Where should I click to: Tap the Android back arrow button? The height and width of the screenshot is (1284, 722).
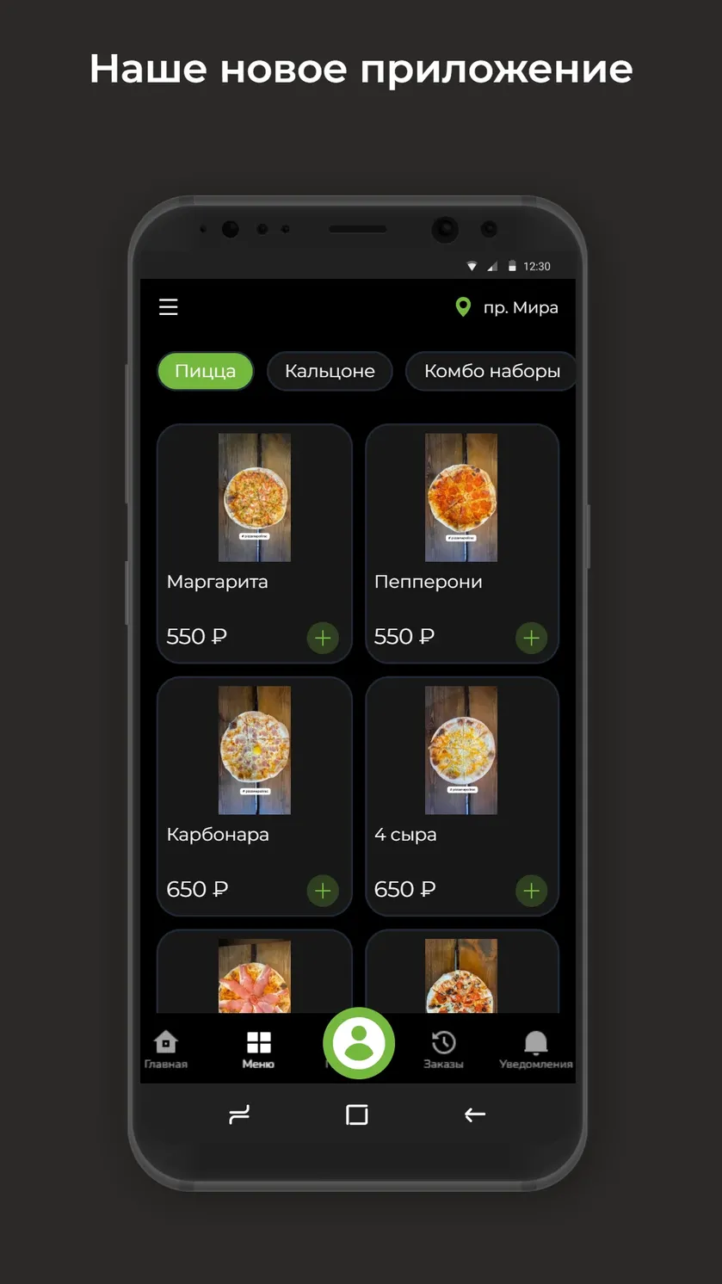pos(475,1114)
